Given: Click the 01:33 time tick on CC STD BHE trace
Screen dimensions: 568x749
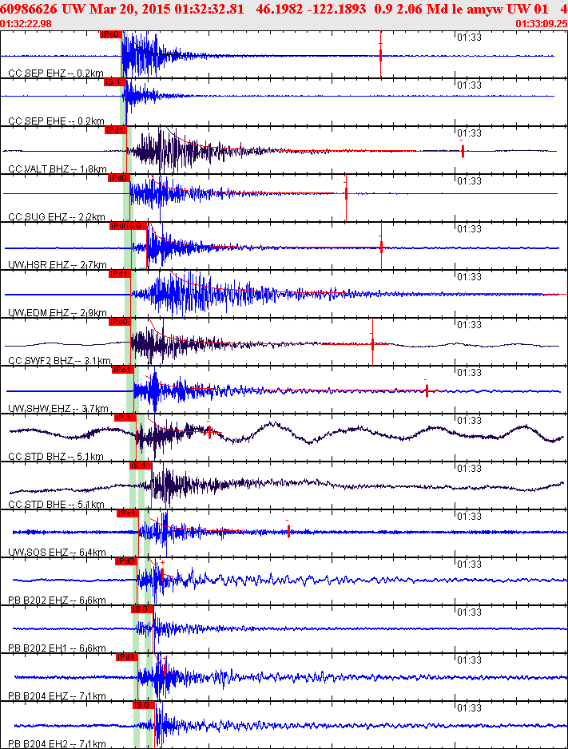Looking at the screenshot, I should (x=469, y=468).
